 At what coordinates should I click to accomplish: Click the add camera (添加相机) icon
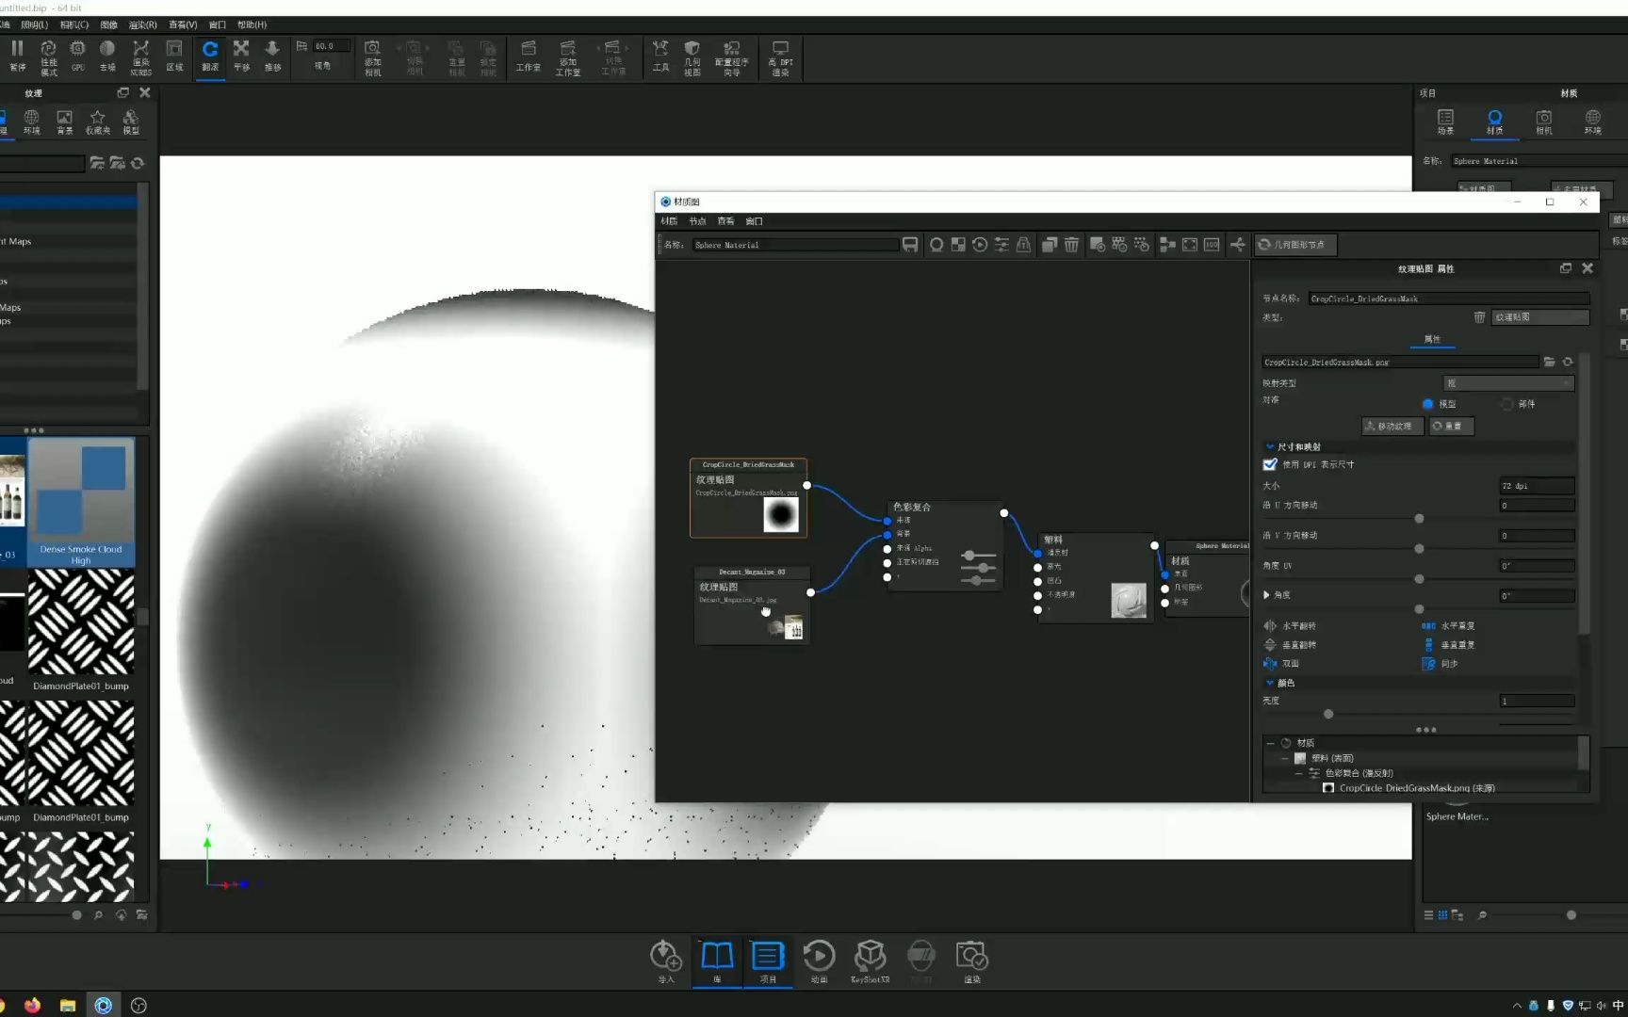point(372,56)
